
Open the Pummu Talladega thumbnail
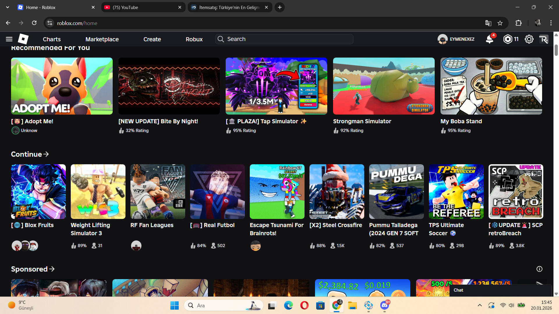click(x=397, y=192)
